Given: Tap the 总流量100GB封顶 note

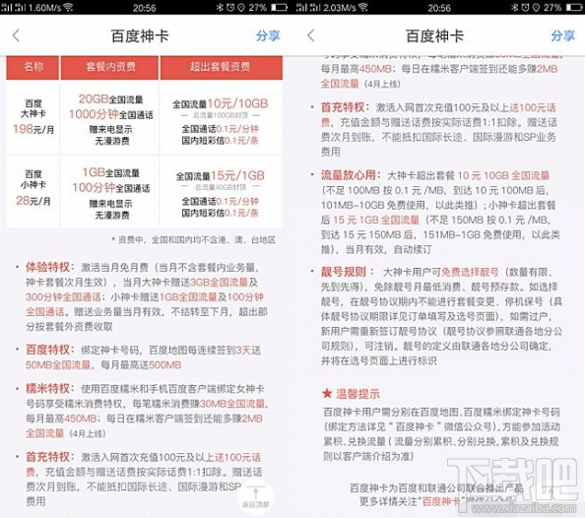Looking at the screenshot, I should [x=221, y=115].
